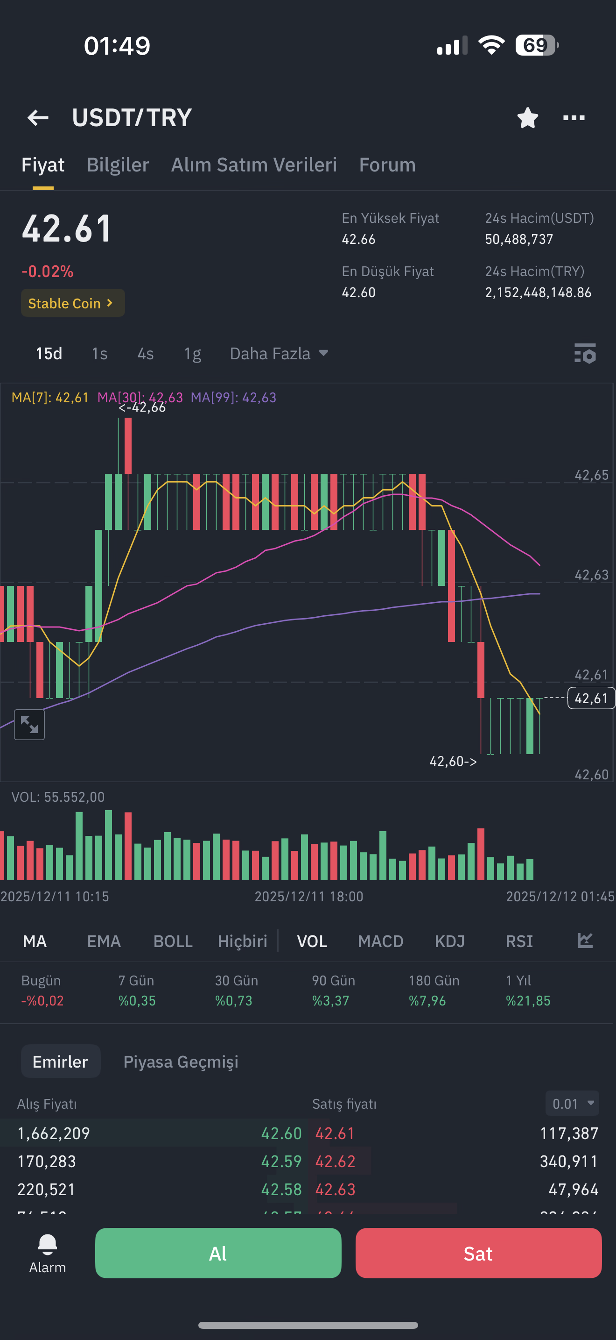
Task: Open the Stable Coin category chevron
Action: (73, 303)
